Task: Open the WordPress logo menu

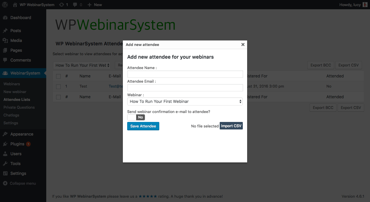Action: (x=5, y=5)
